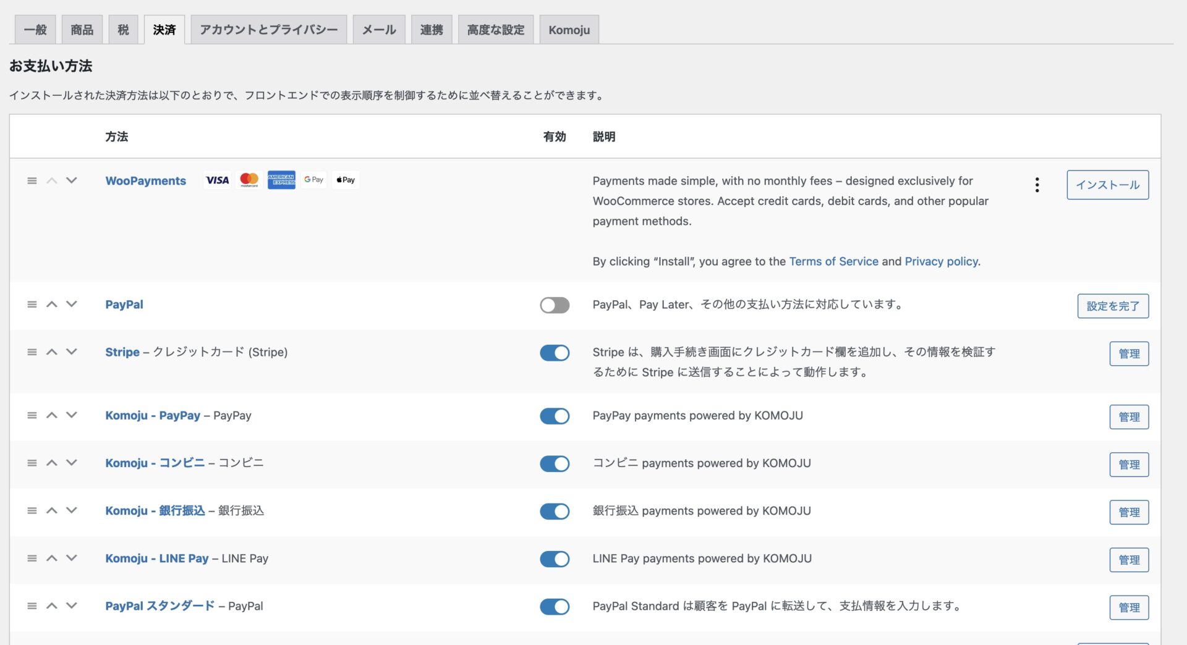This screenshot has height=645, width=1187.
Task: Open the three-dot options menu for WooPayments
Action: tap(1037, 184)
